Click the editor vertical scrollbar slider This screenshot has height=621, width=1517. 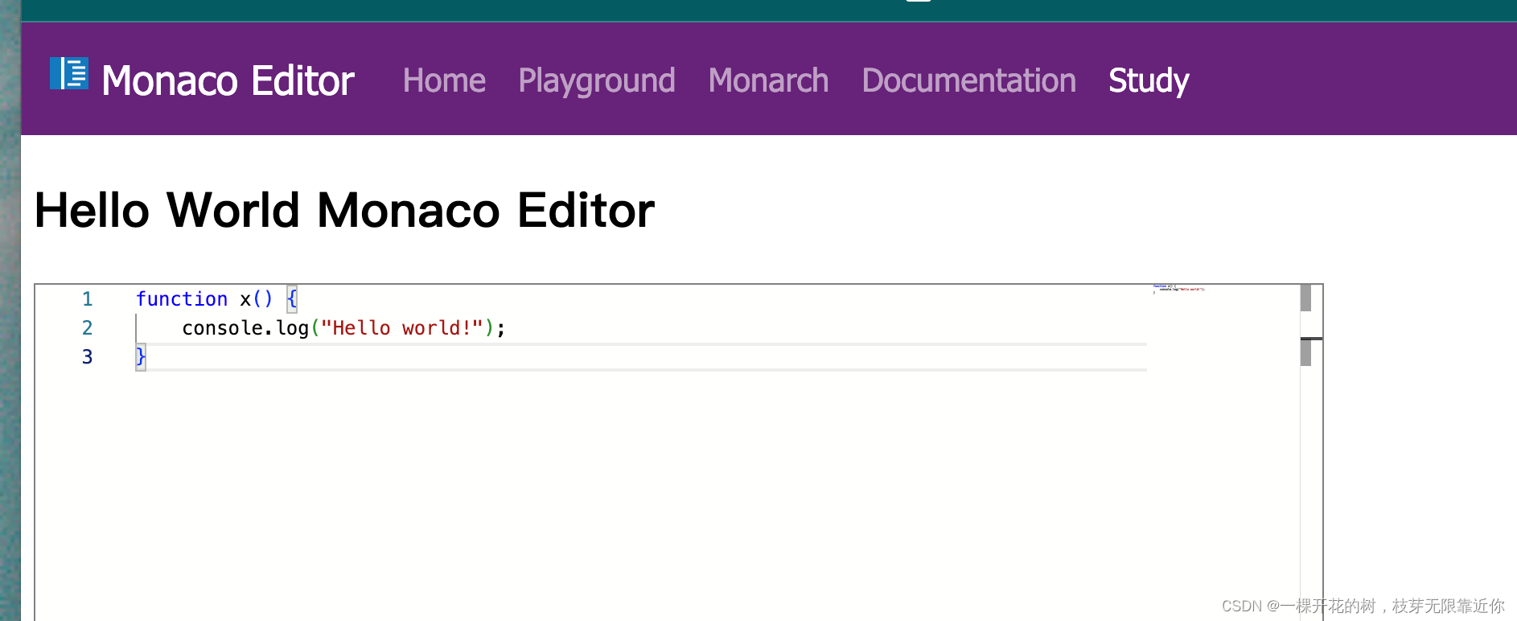1305,298
